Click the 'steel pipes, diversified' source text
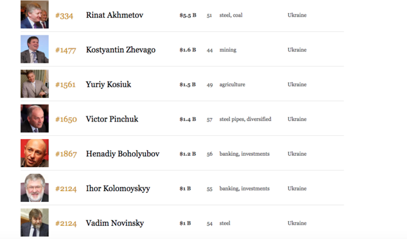Viewport: 407px width, 239px height. [x=245, y=119]
